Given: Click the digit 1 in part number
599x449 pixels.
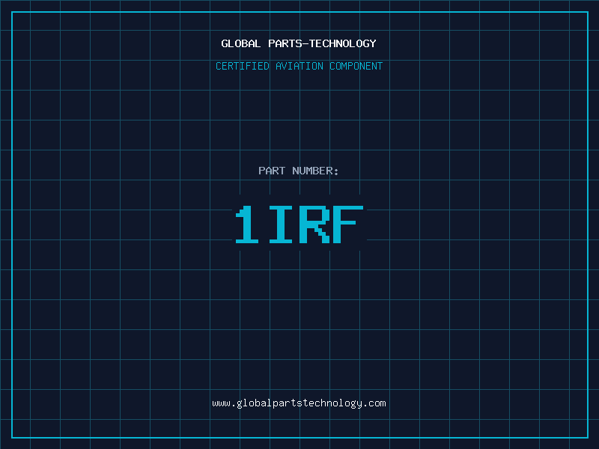Looking at the screenshot, I should (248, 224).
